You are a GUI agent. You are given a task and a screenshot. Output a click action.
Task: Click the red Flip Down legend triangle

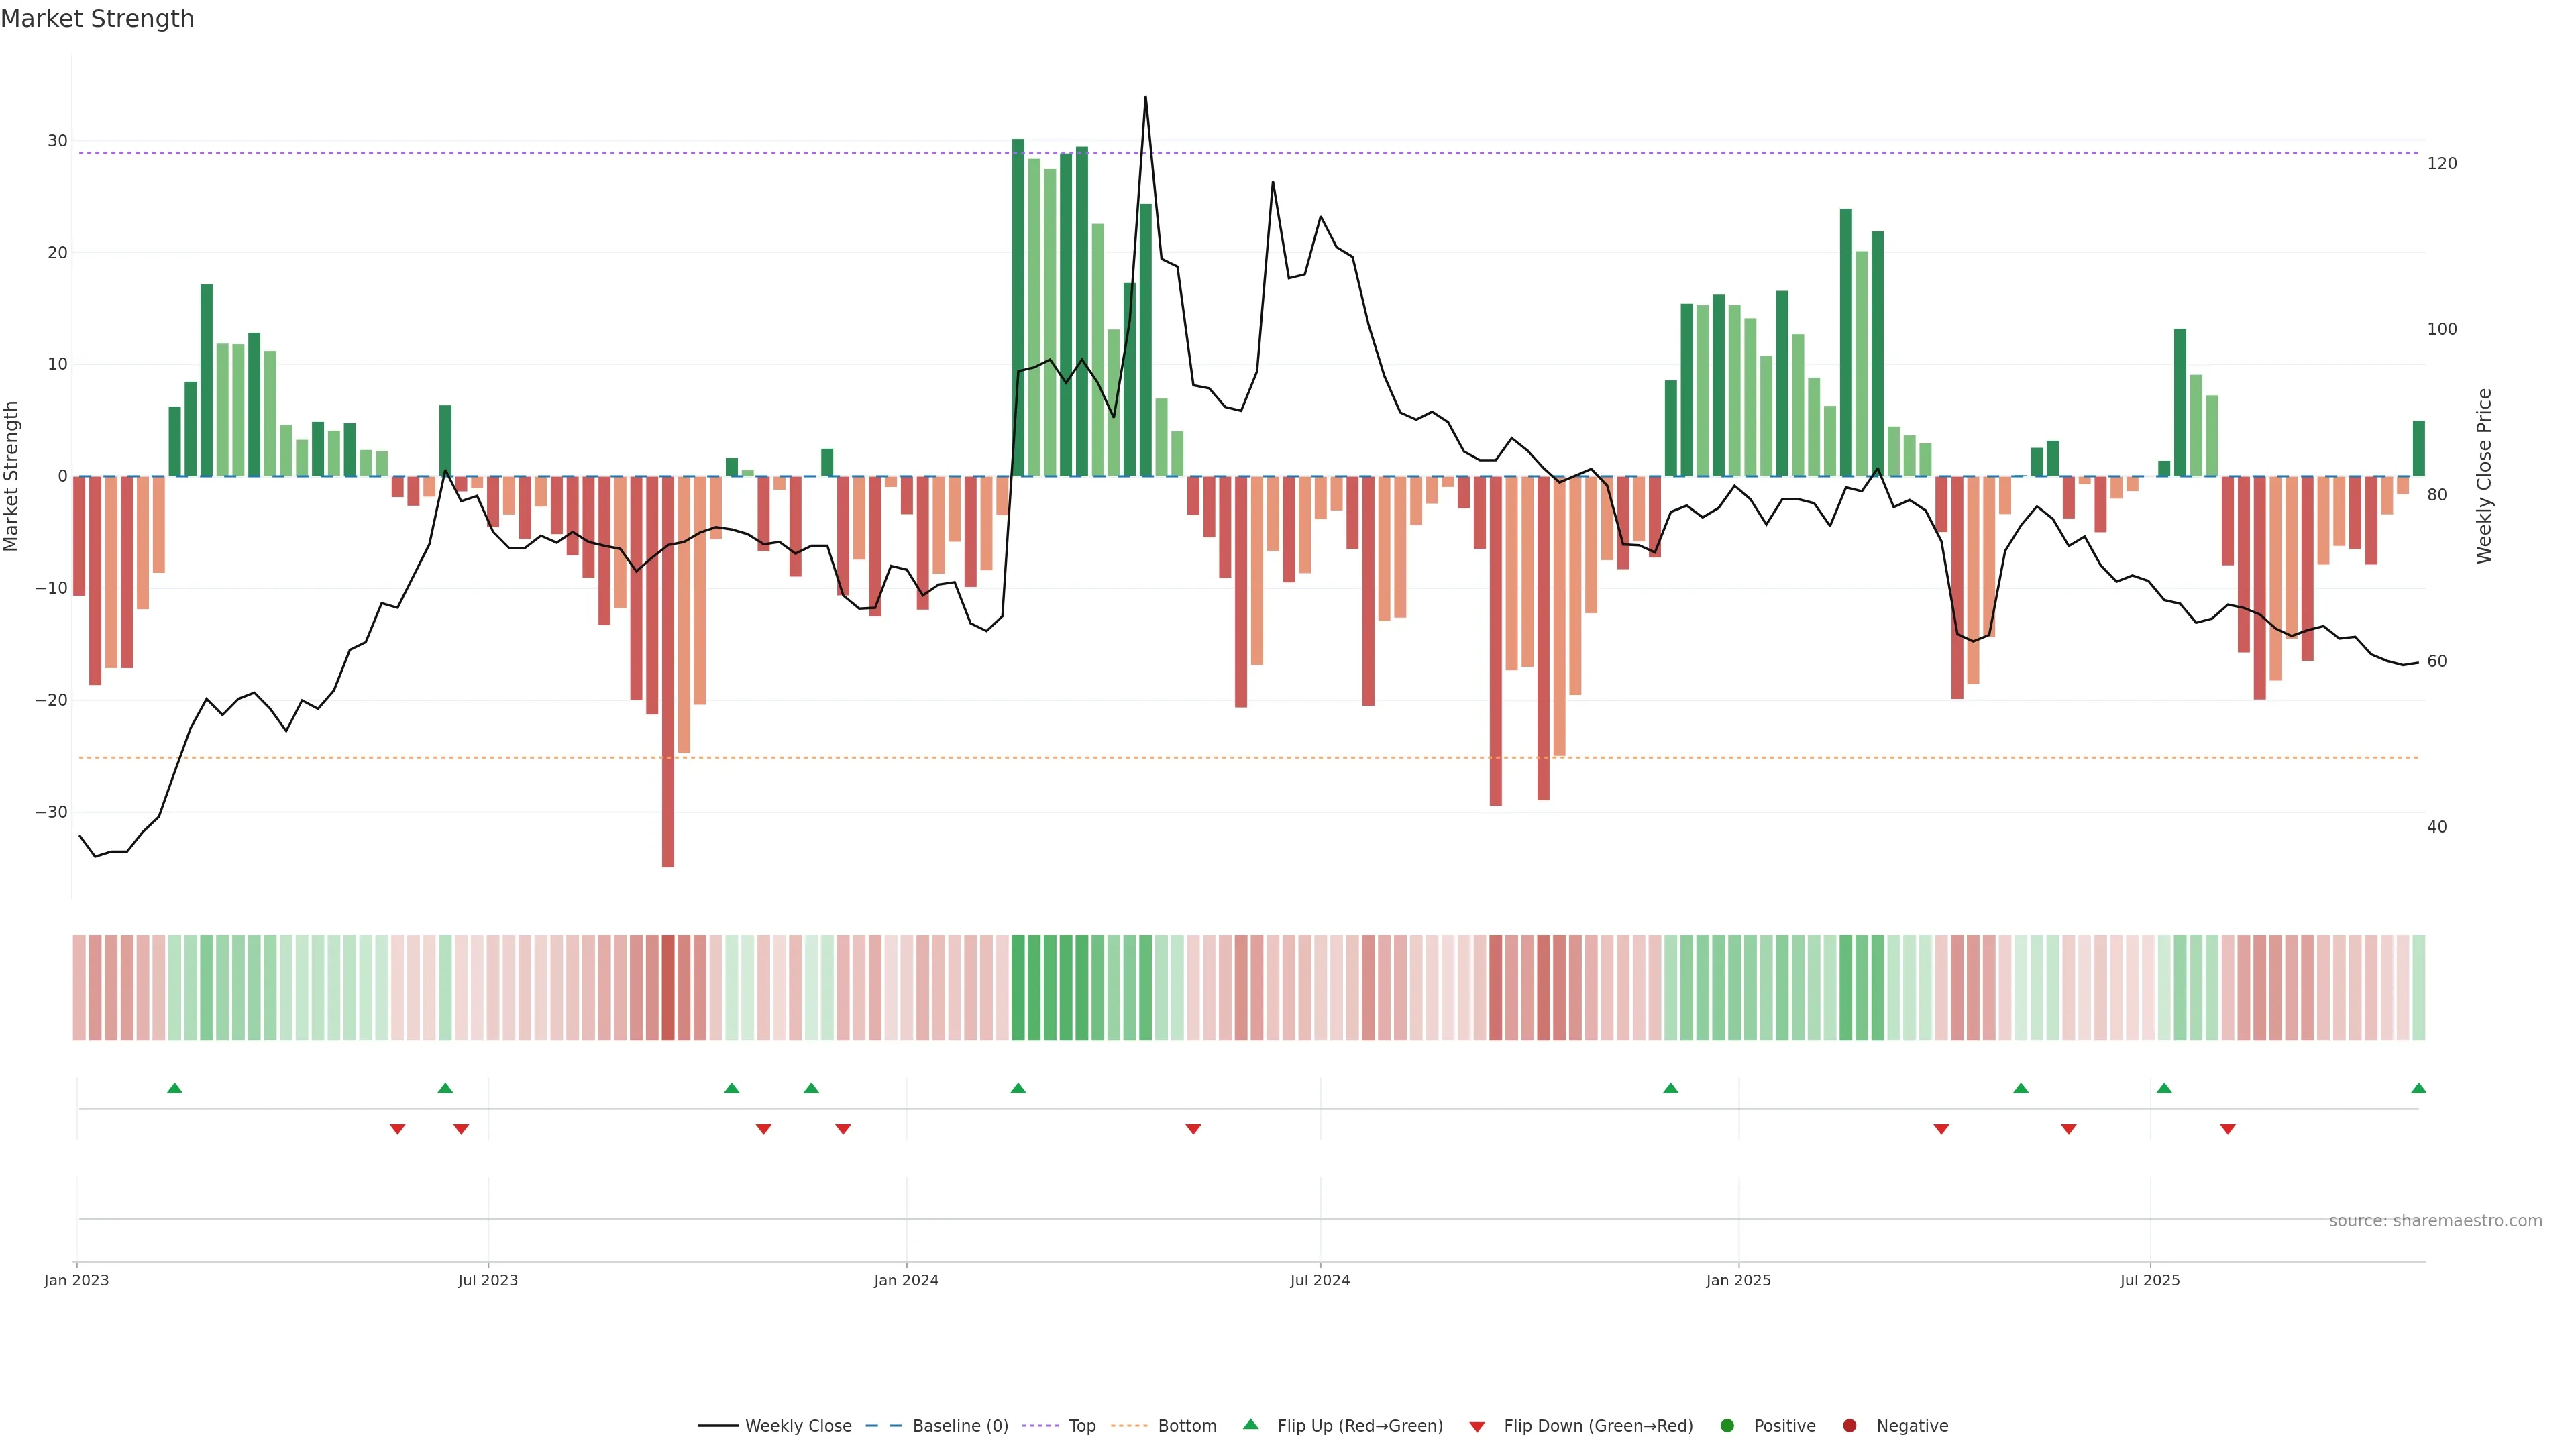pyautogui.click(x=1476, y=1427)
